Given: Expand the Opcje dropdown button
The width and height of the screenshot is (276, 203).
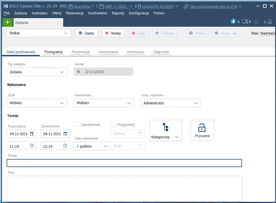Looking at the screenshot, I should click(226, 33).
